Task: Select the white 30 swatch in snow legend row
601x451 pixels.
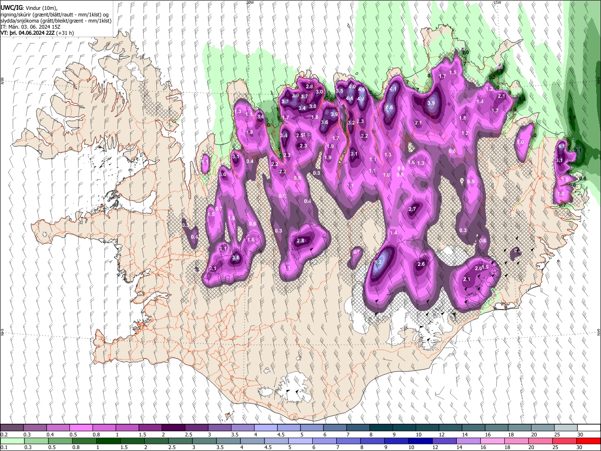Action: click(x=589, y=428)
